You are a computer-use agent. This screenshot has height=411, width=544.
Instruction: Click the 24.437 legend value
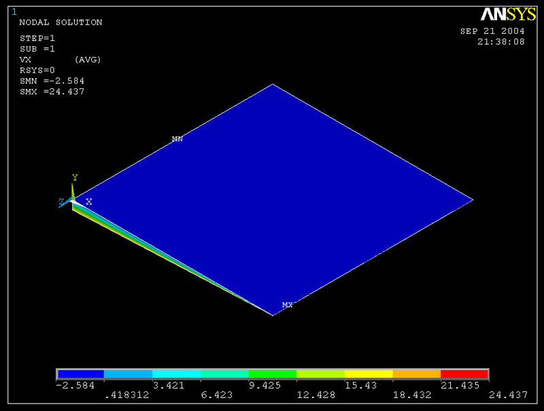point(508,395)
